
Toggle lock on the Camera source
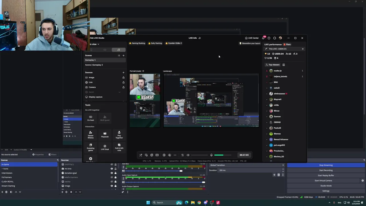coord(124,87)
